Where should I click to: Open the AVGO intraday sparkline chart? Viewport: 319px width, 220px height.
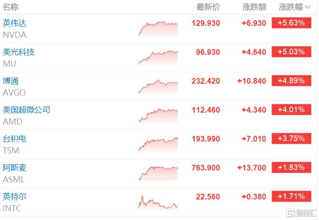[x=158, y=87]
